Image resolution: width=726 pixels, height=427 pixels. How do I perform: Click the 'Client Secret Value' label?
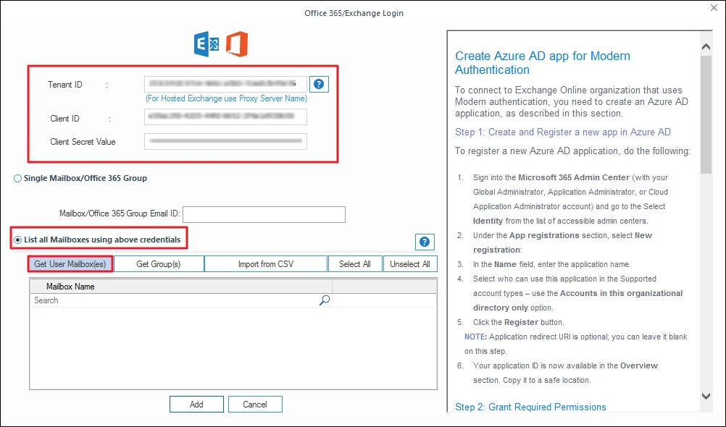pos(83,142)
